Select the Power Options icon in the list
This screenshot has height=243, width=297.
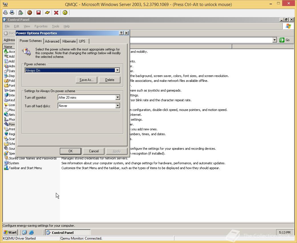pos(6,124)
